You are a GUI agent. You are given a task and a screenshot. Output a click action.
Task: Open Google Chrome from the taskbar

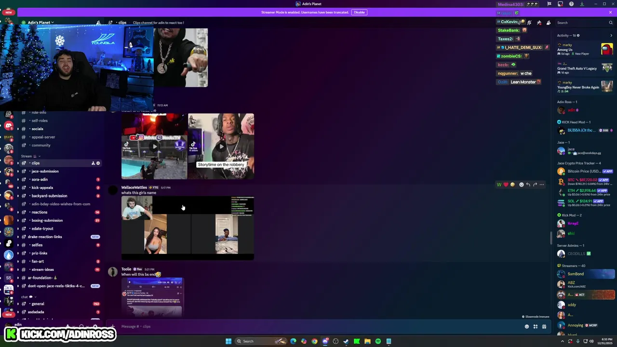point(314,341)
